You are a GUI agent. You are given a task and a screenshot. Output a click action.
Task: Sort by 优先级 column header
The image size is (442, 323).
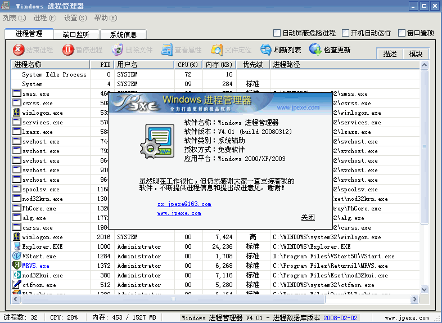(x=253, y=65)
